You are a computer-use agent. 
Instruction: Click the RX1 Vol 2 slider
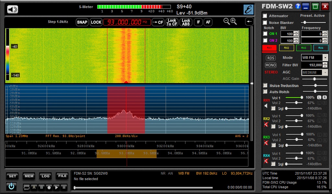click(296, 102)
